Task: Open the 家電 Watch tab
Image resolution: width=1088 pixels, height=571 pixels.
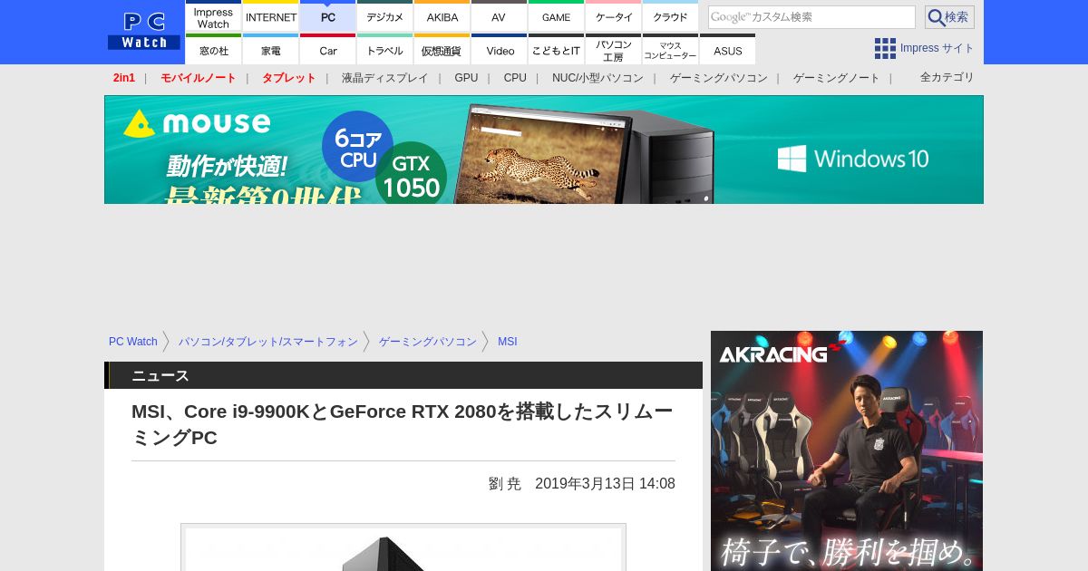Action: click(x=271, y=49)
